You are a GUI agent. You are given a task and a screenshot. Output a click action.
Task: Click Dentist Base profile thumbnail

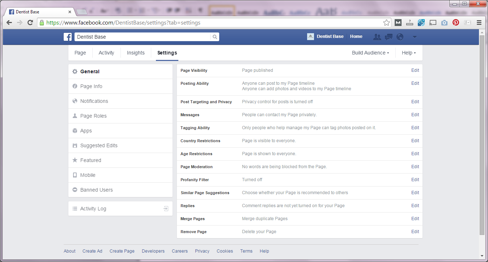tap(310, 36)
